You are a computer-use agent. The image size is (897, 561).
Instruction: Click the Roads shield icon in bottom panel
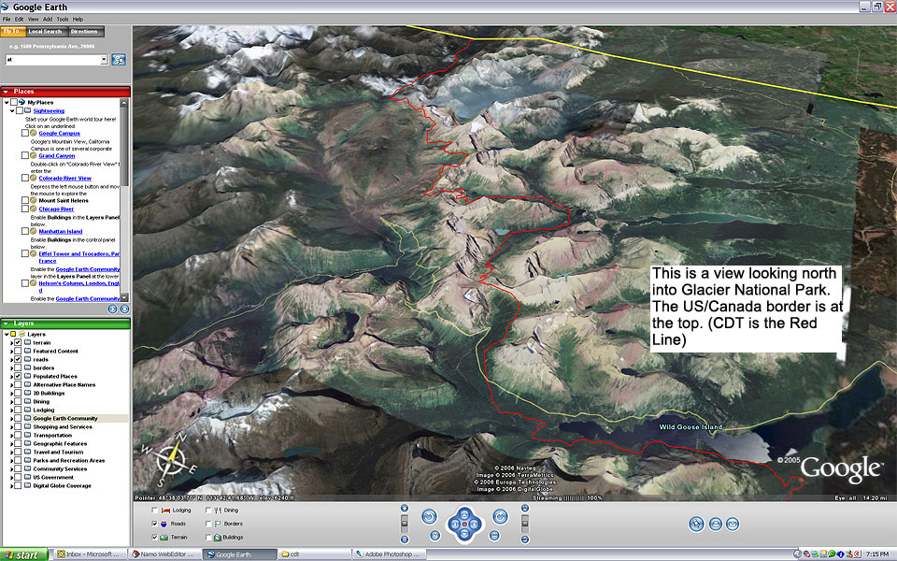tap(164, 524)
